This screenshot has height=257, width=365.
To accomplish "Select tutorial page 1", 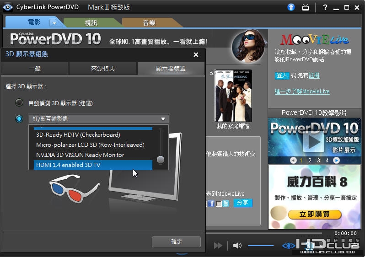I will pos(301,161).
